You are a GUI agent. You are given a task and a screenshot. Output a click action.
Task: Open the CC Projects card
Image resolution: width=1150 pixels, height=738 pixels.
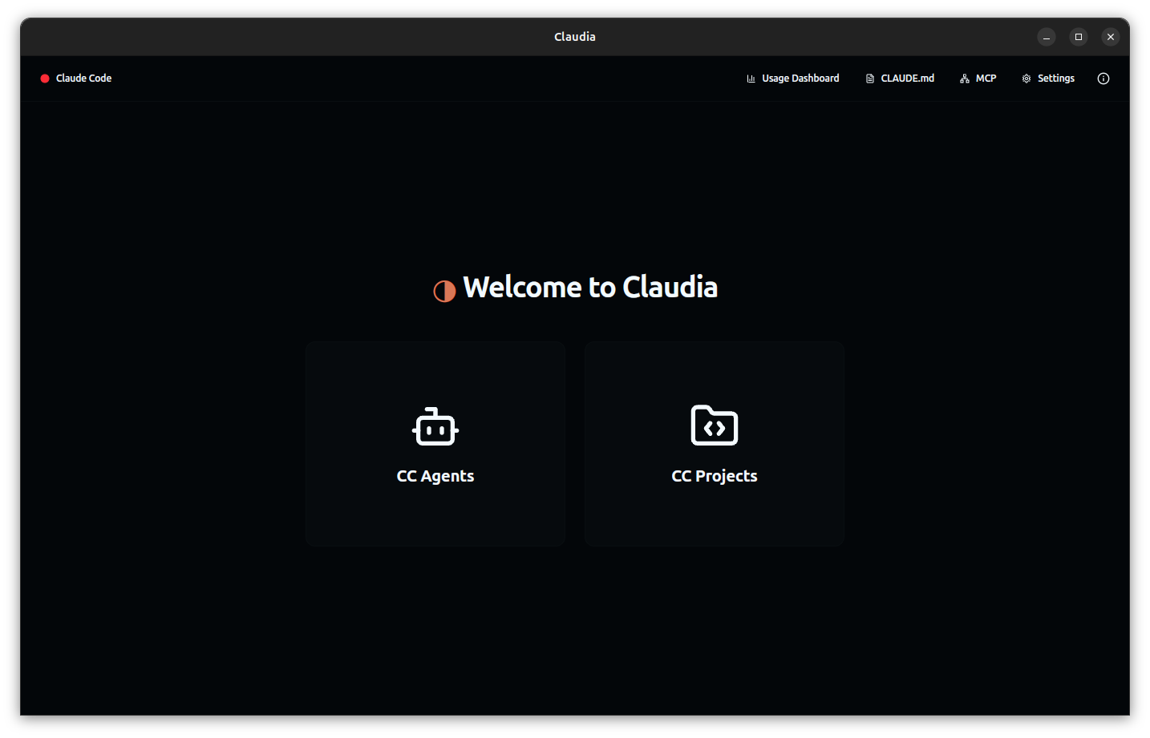tap(714, 443)
